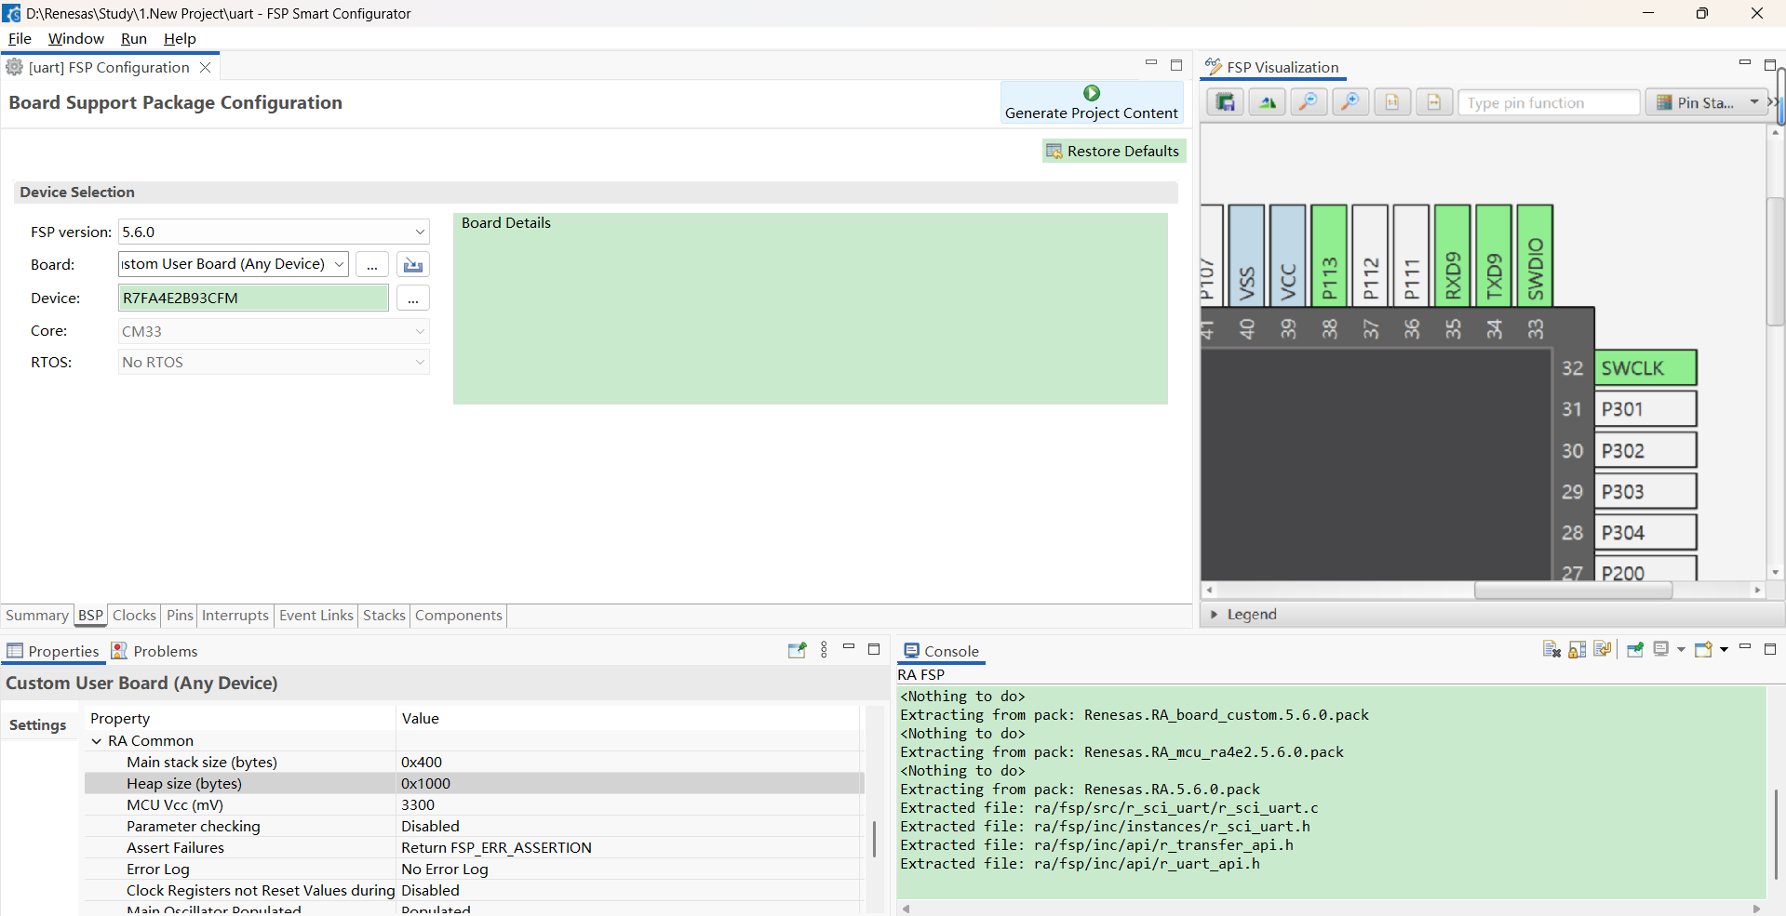Click Generate Project Content button

pos(1091,102)
